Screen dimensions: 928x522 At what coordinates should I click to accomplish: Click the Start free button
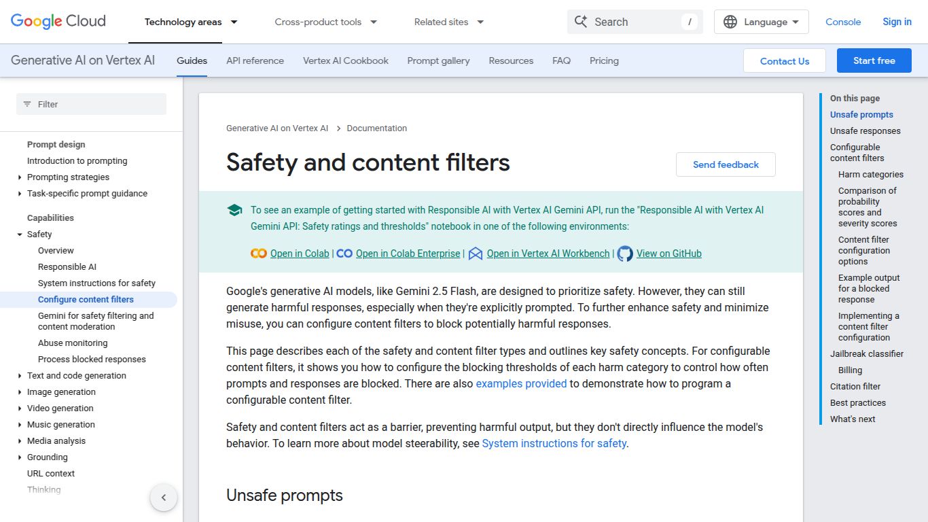coord(874,60)
